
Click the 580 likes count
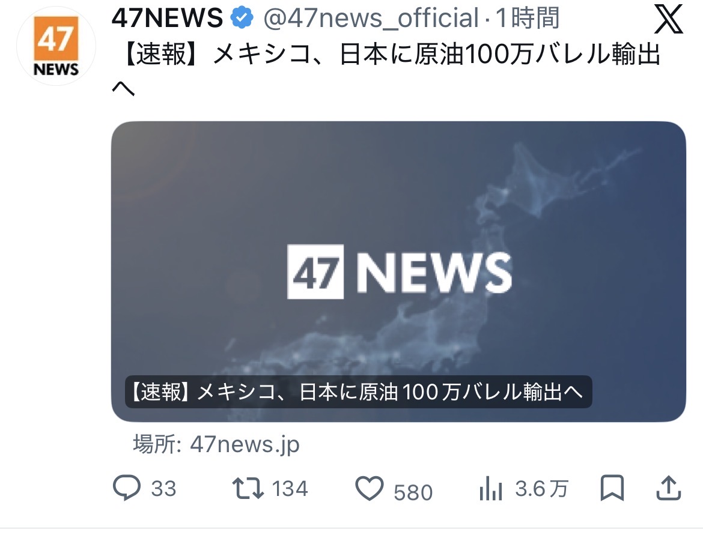tap(413, 492)
